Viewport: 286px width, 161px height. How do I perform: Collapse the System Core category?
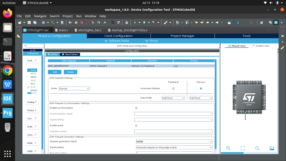[x=32, y=60]
